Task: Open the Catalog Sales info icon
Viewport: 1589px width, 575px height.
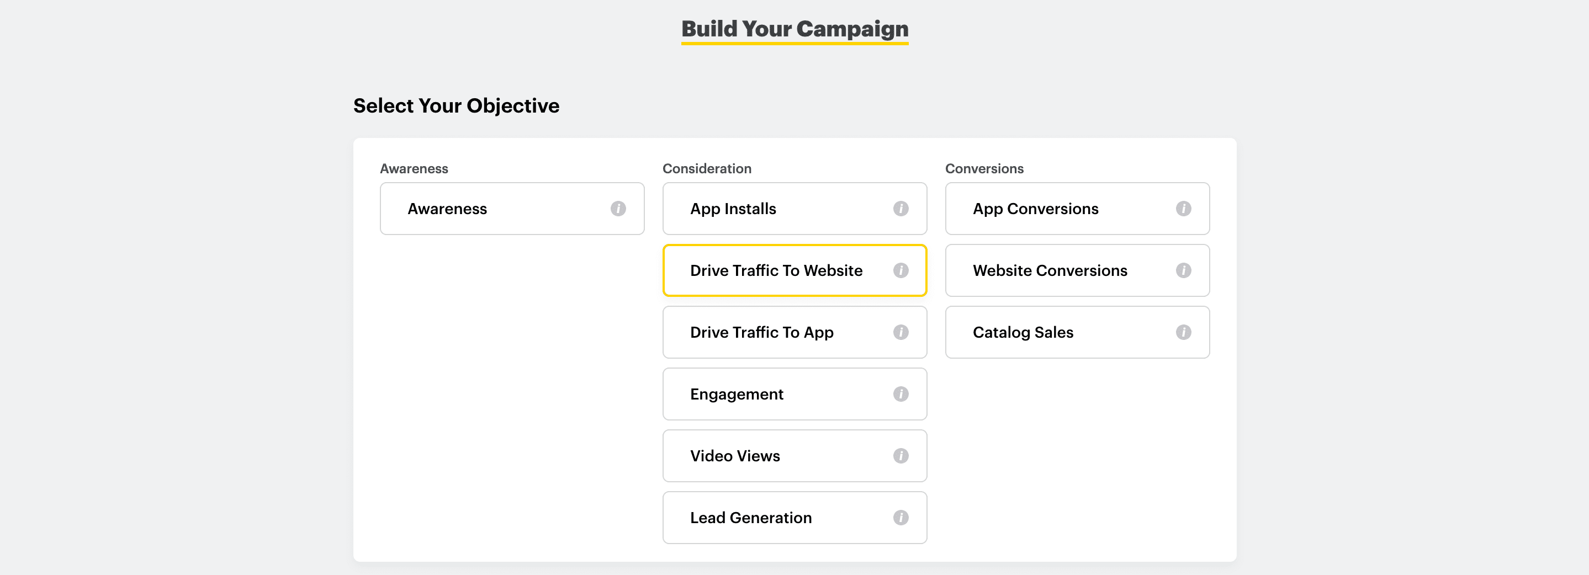Action: (x=1183, y=332)
